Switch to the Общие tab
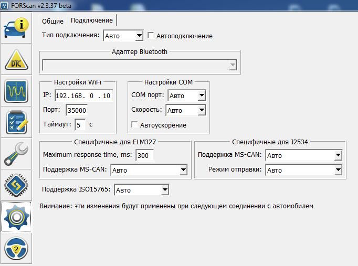 [x=52, y=21]
